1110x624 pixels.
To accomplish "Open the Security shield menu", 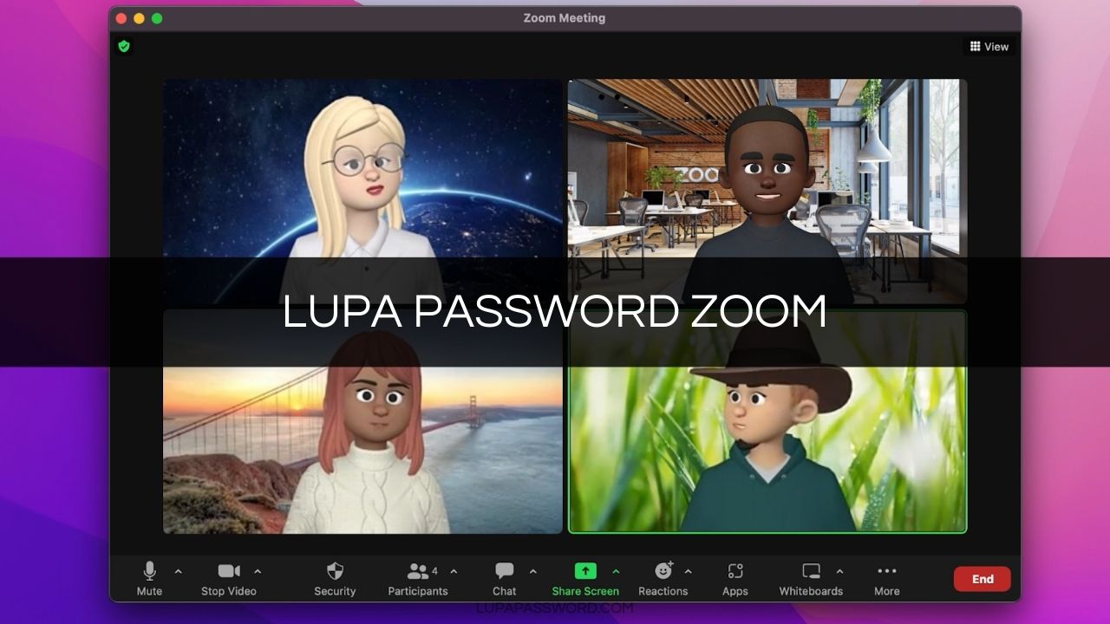I will tap(335, 579).
